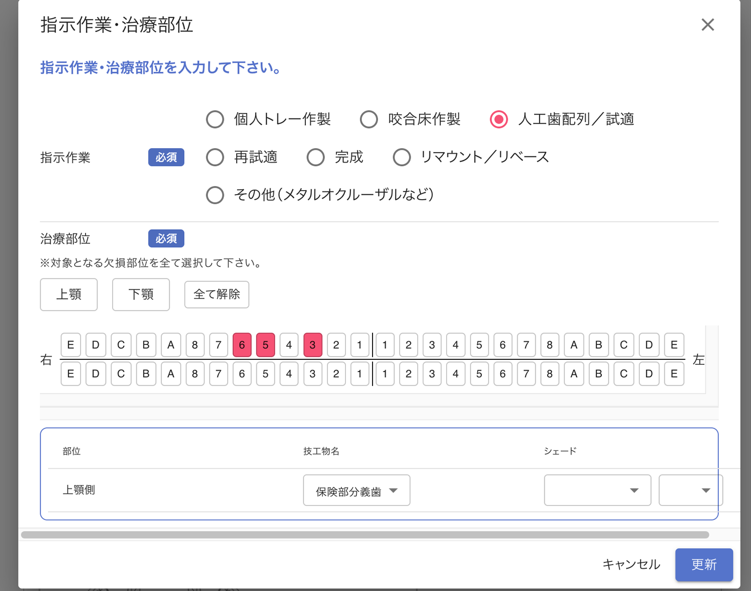The height and width of the screenshot is (591, 751).
Task: Click the 上顎 button
Action: click(69, 294)
